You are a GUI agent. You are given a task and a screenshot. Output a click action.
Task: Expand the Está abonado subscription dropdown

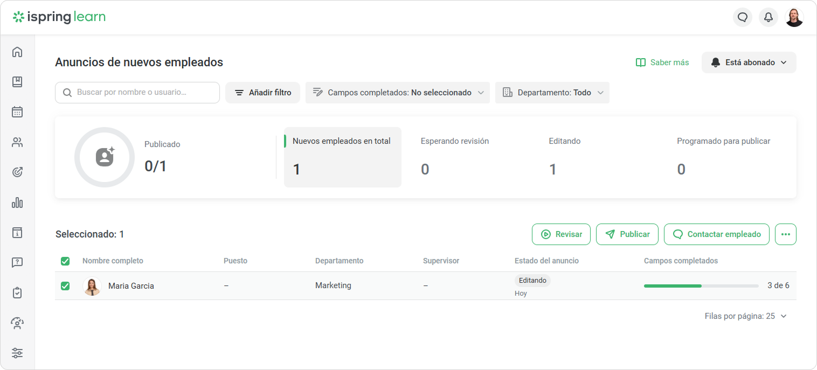tap(749, 62)
